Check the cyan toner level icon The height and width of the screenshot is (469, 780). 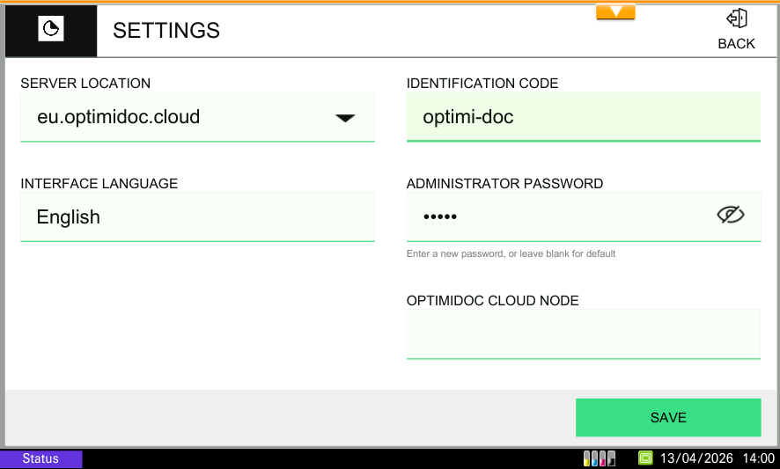click(x=595, y=458)
